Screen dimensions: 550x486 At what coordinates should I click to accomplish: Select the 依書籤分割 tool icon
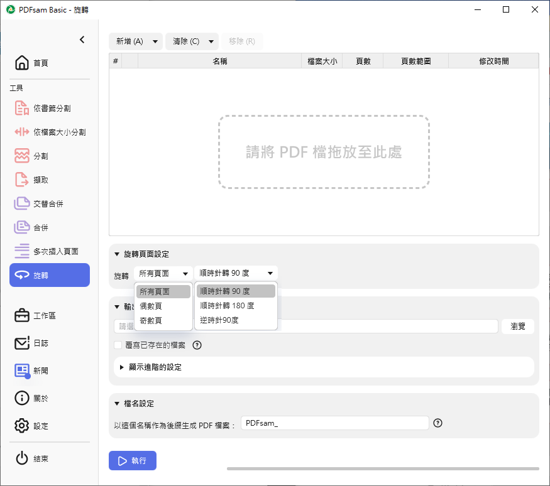(22, 108)
